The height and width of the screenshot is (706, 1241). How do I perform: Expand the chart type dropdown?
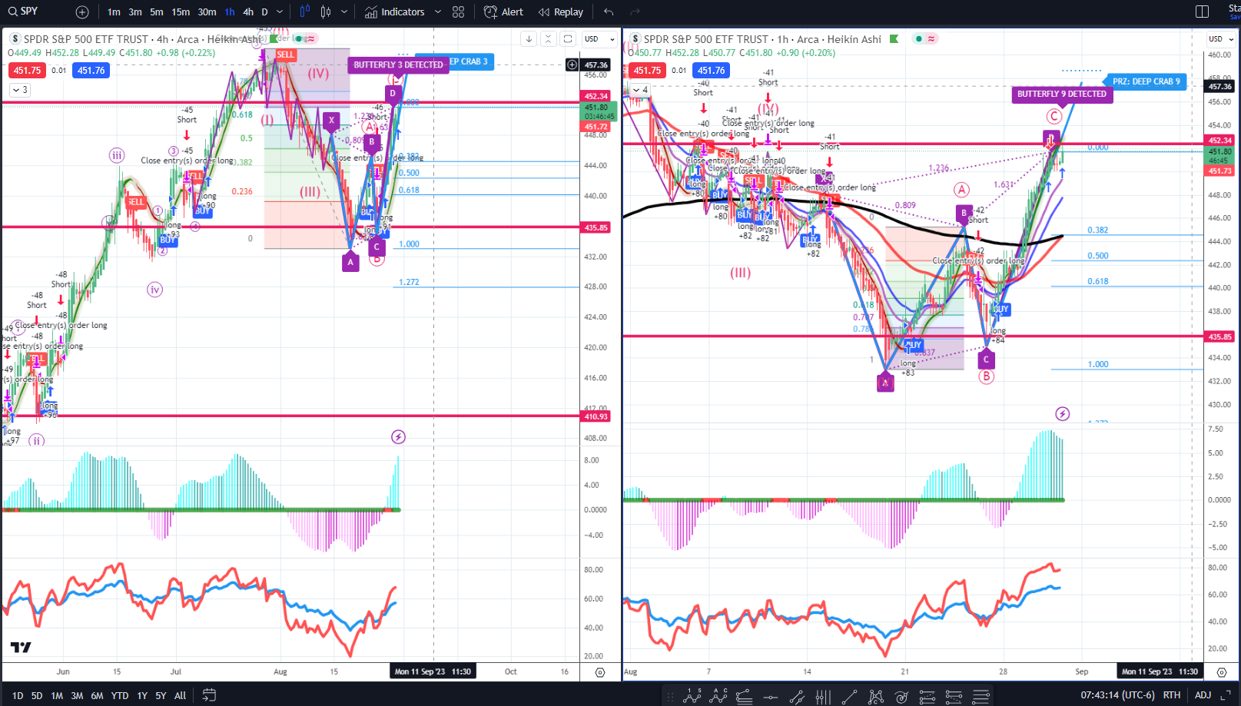click(343, 12)
